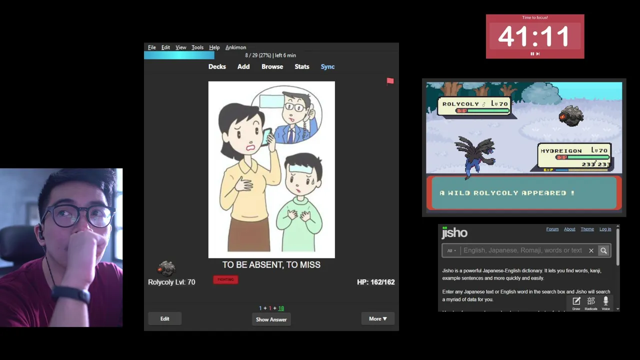Open the Stats view
The height and width of the screenshot is (360, 640).
pos(302,66)
